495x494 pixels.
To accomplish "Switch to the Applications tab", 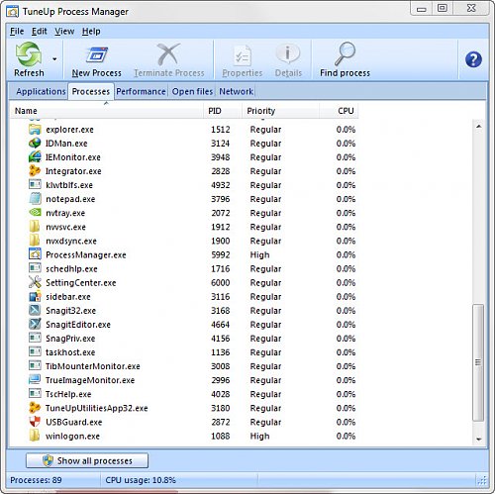I will point(41,91).
